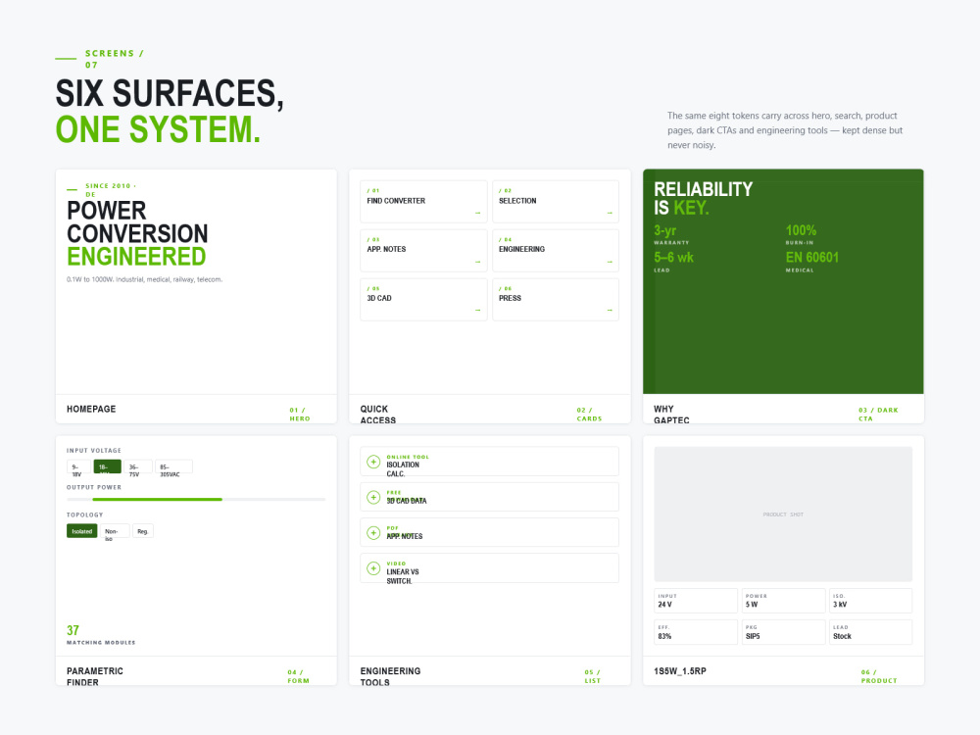
Task: Click the Eff. 83% spec cell
Action: coord(696,632)
